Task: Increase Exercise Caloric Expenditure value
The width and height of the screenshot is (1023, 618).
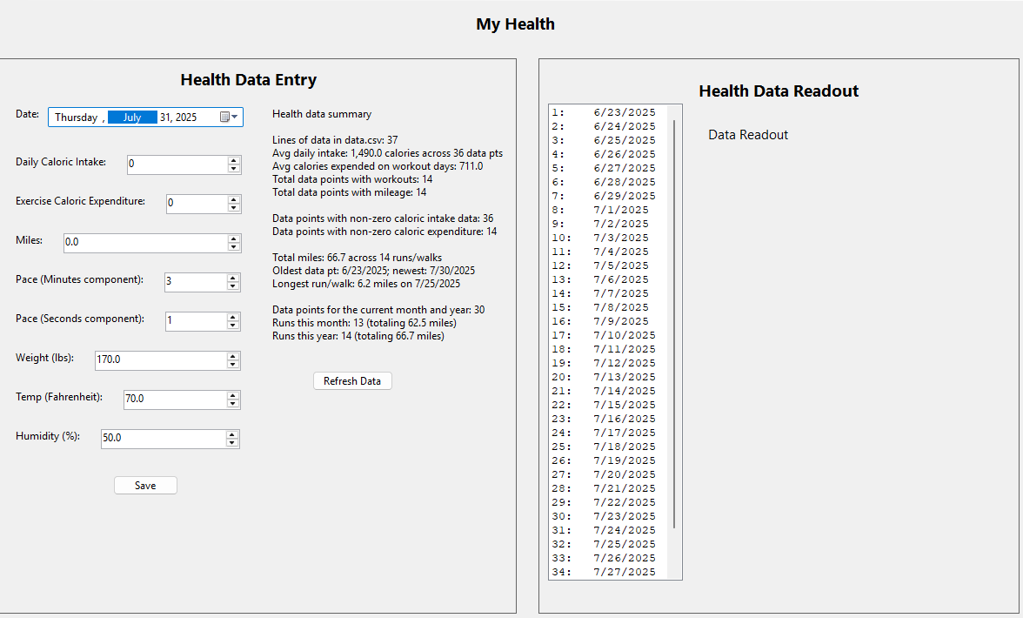Action: [233, 199]
